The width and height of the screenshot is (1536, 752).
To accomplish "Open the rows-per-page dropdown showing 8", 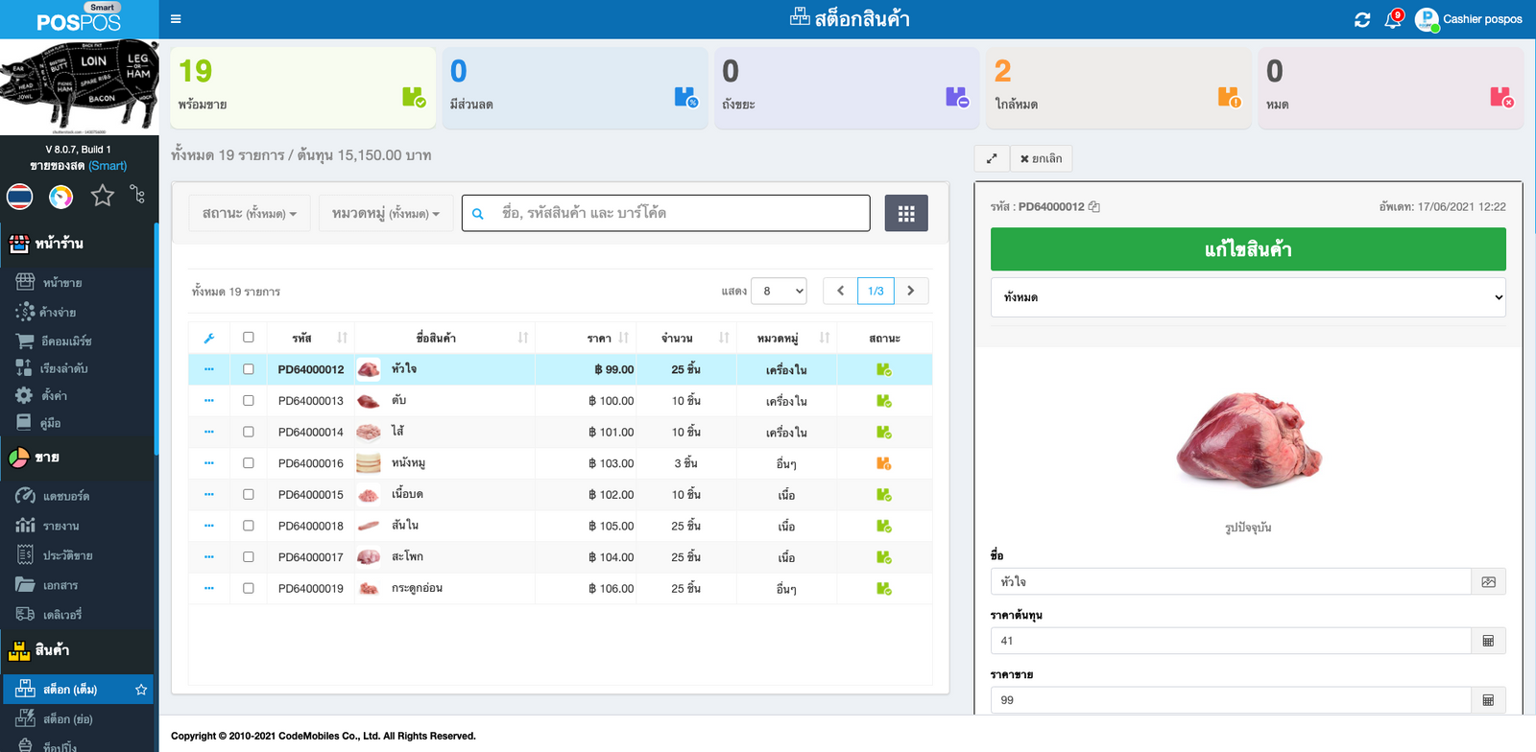I will click(x=779, y=291).
